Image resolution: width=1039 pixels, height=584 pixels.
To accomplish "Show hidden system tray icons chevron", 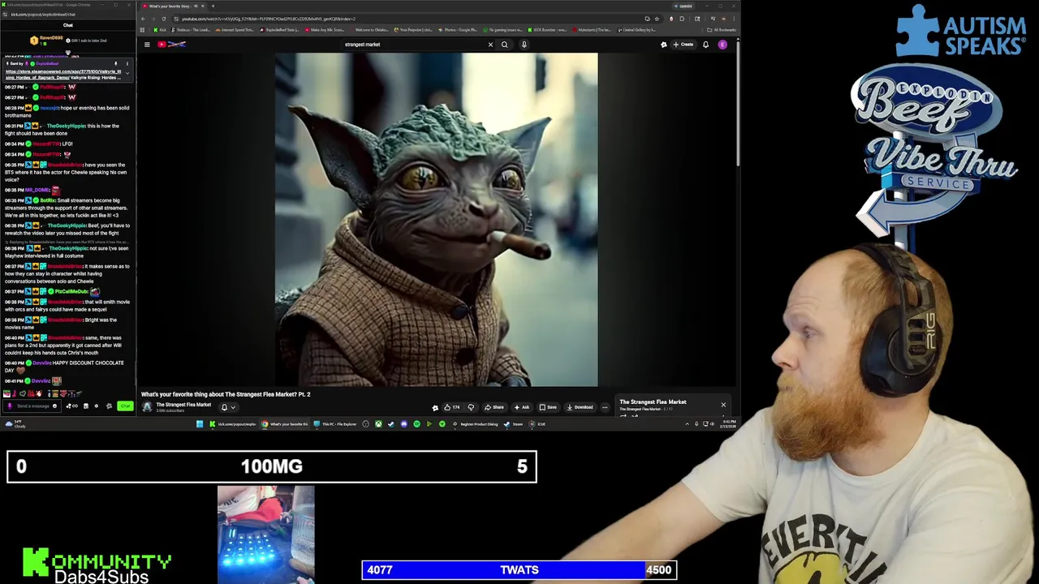I will tap(687, 424).
